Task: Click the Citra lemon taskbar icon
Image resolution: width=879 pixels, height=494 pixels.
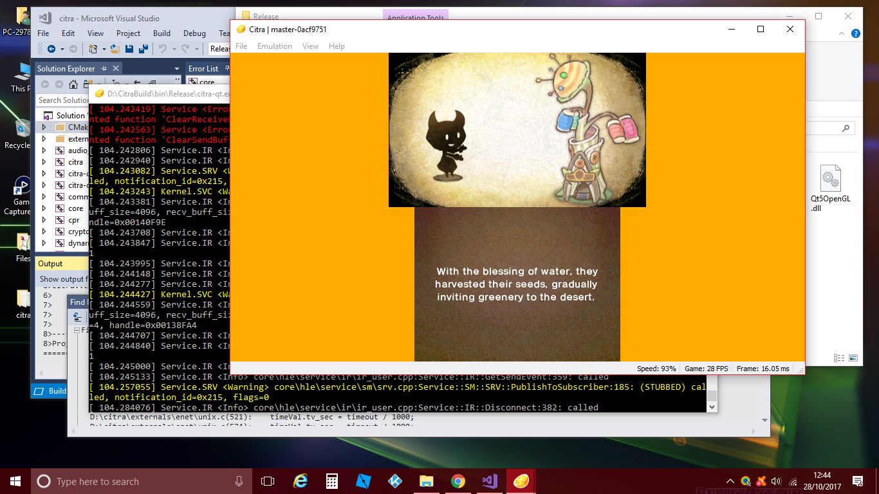Action: (x=521, y=481)
